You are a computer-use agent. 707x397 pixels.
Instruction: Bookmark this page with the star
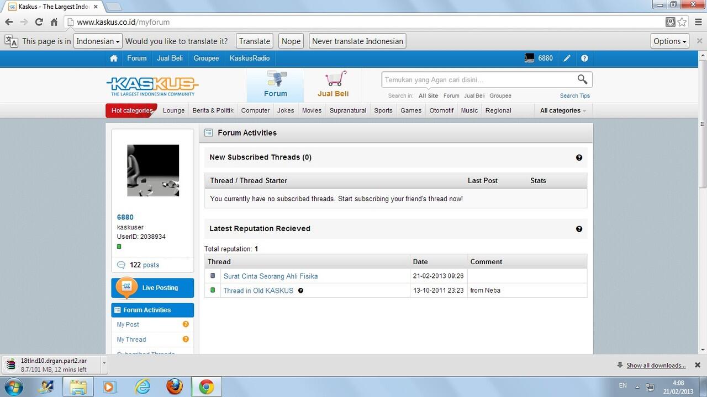682,22
